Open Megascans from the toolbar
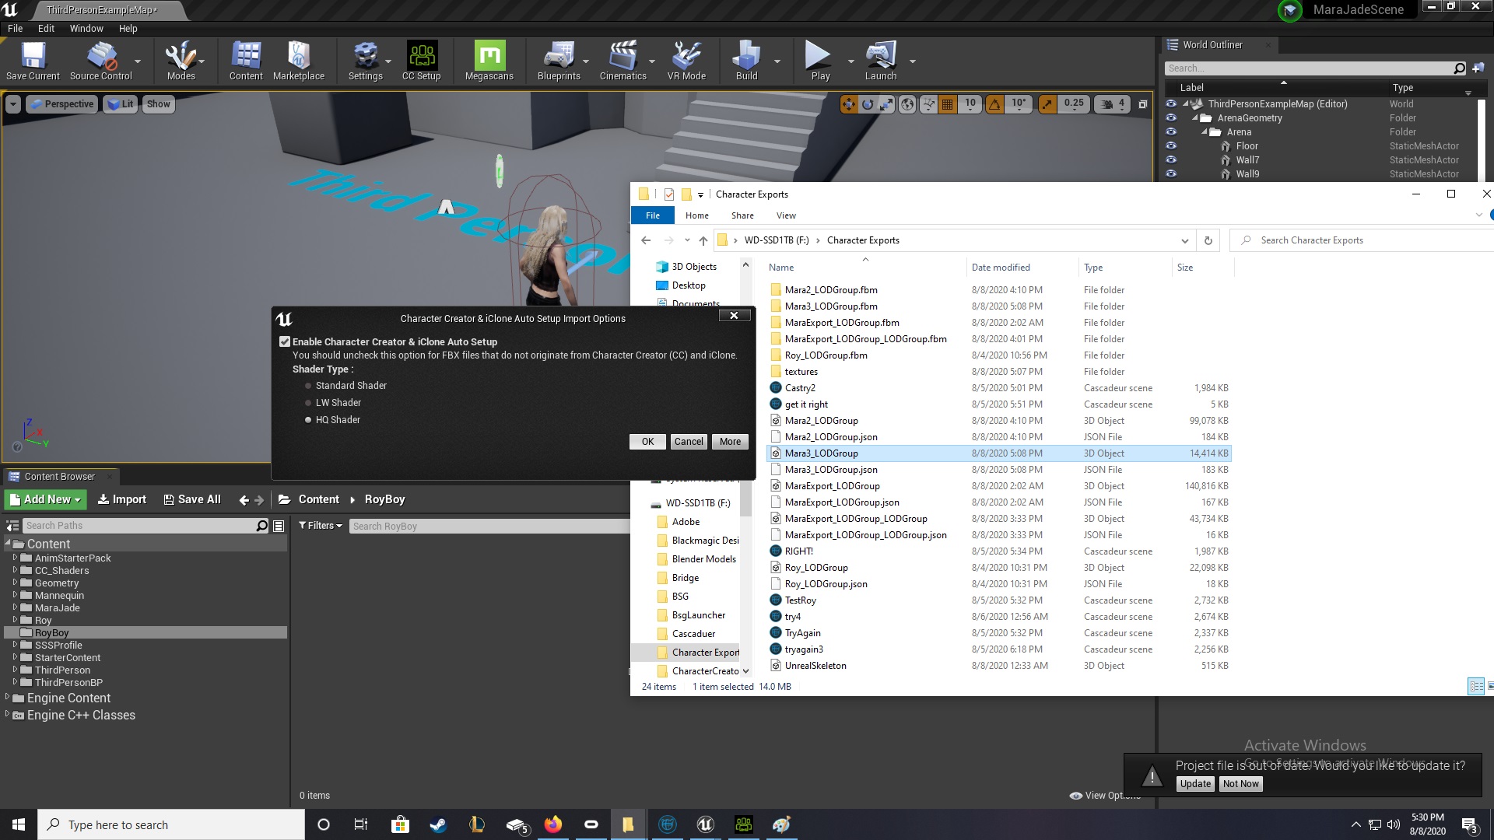 489,61
